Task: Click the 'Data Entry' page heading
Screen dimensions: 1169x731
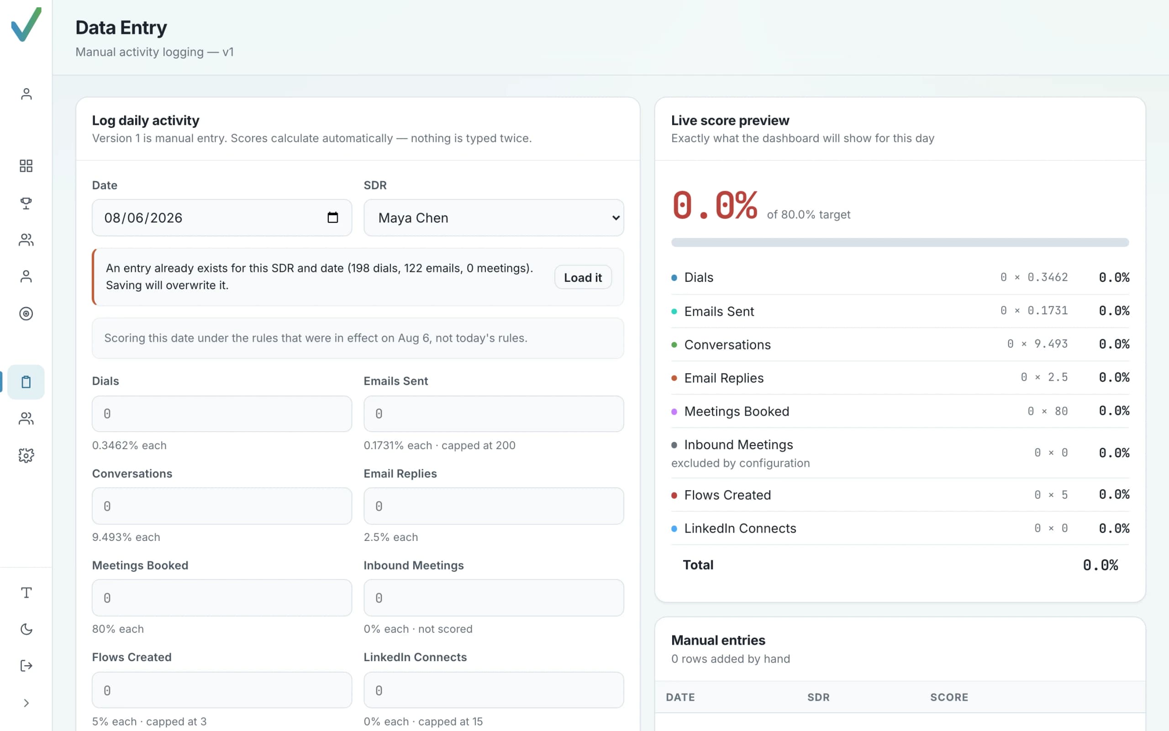Action: (121, 27)
